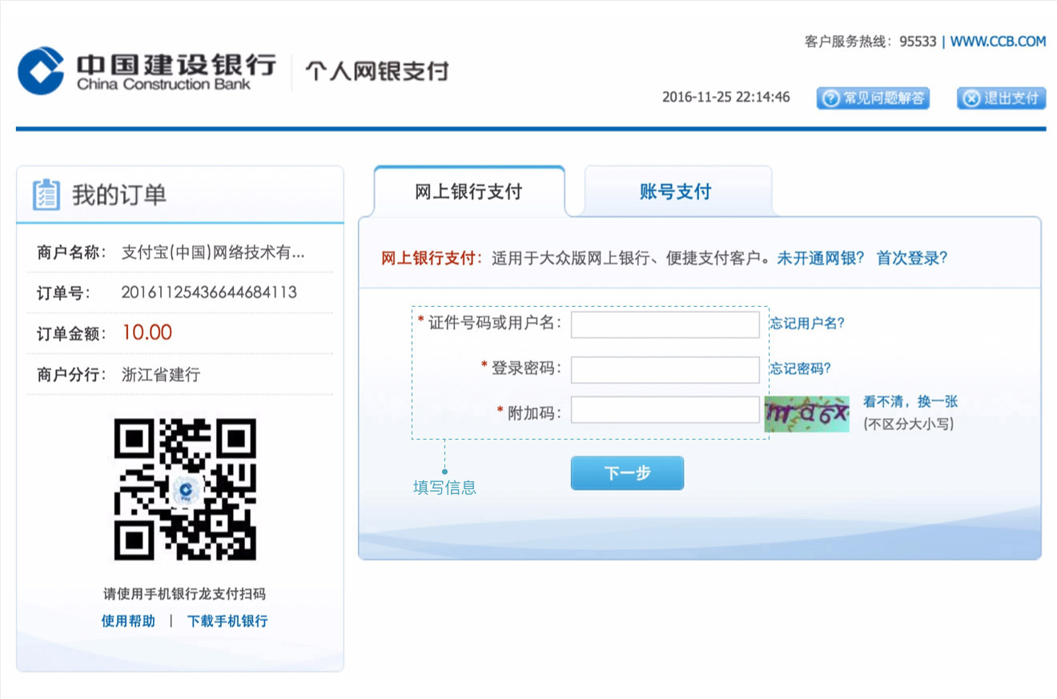Click merchant name 支付宝(中国)网络技术有...
This screenshot has height=699, width=1057.
[x=213, y=252]
